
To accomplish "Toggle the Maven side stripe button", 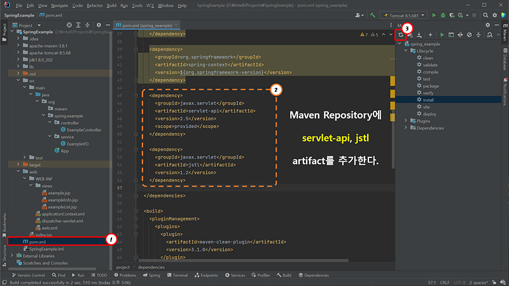I will coord(505,32).
